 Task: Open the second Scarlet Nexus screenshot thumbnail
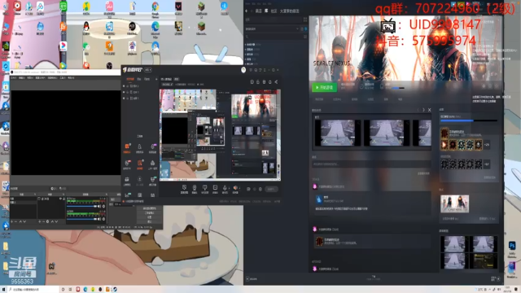tap(387, 133)
